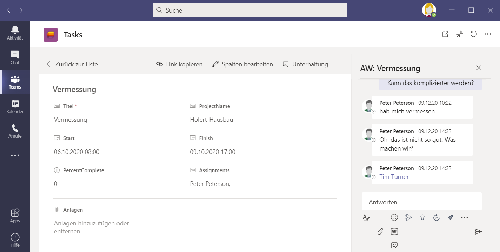Click Finish date 09.10.2020 17:00
The height and width of the screenshot is (252, 500).
213,152
